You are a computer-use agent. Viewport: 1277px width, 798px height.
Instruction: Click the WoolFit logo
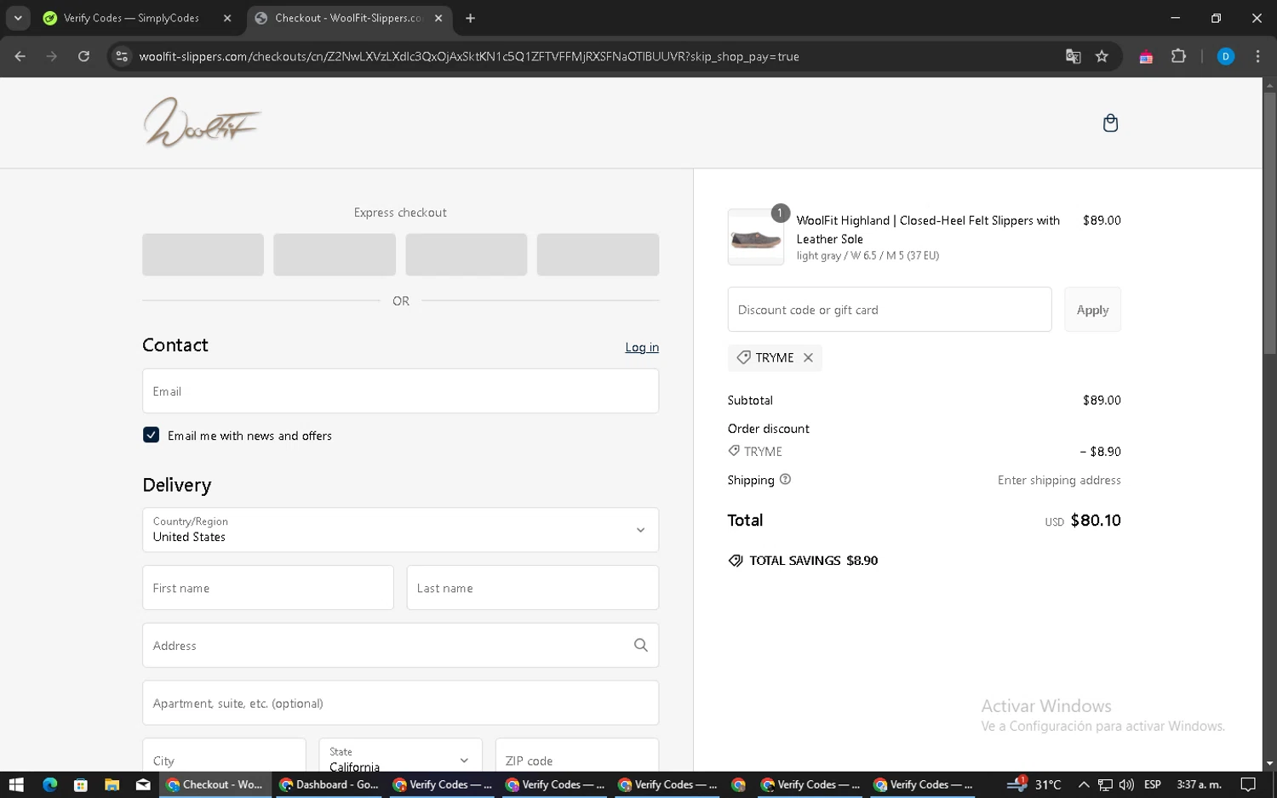point(202,123)
